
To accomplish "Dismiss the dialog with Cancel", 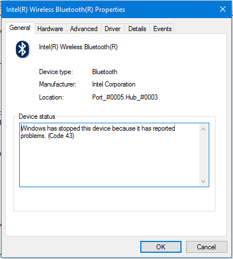I will [206, 247].
